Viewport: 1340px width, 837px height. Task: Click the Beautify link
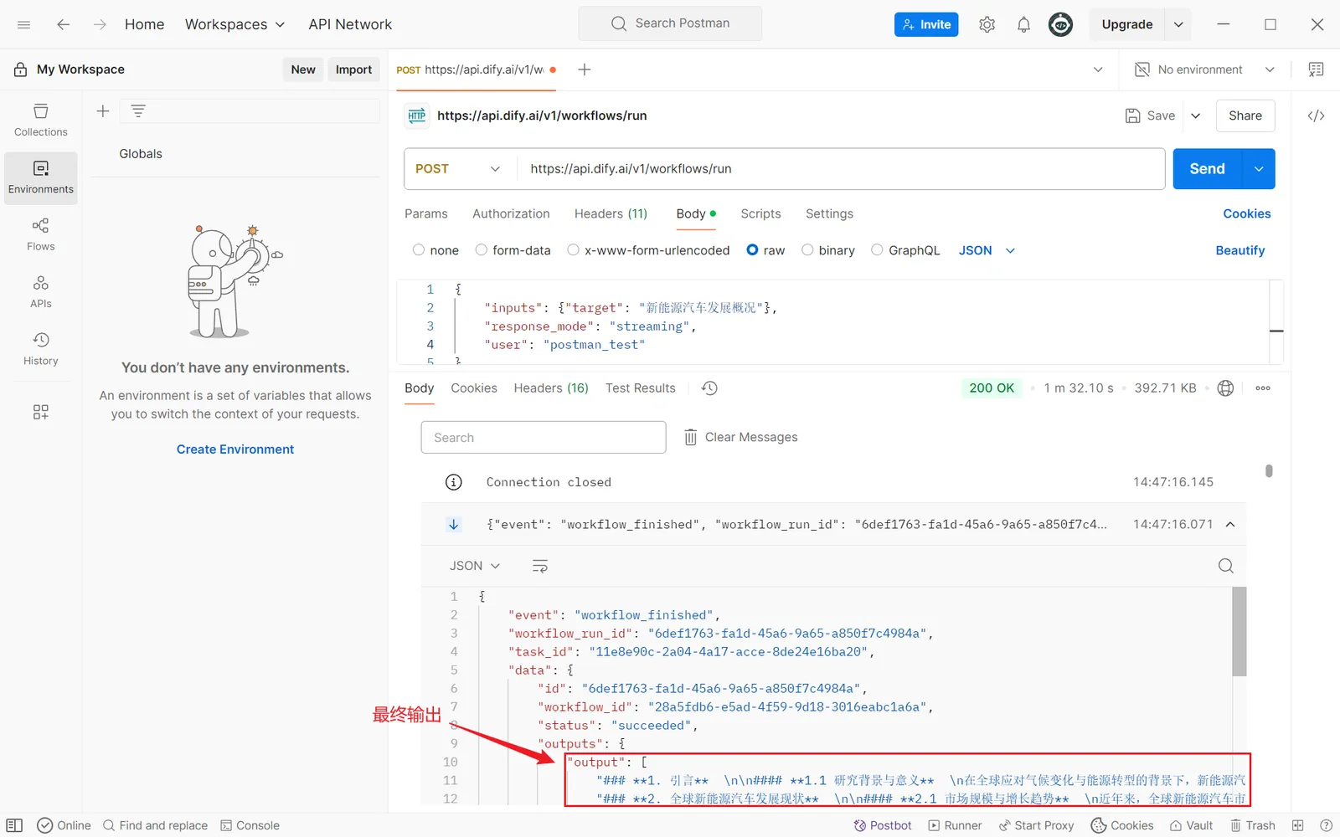pyautogui.click(x=1240, y=250)
